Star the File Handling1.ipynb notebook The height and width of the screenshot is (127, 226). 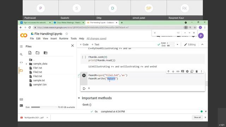pos(67,34)
